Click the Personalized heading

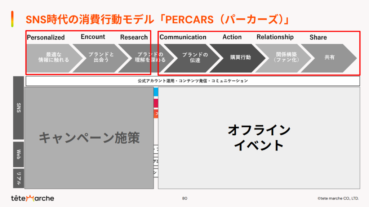point(46,37)
